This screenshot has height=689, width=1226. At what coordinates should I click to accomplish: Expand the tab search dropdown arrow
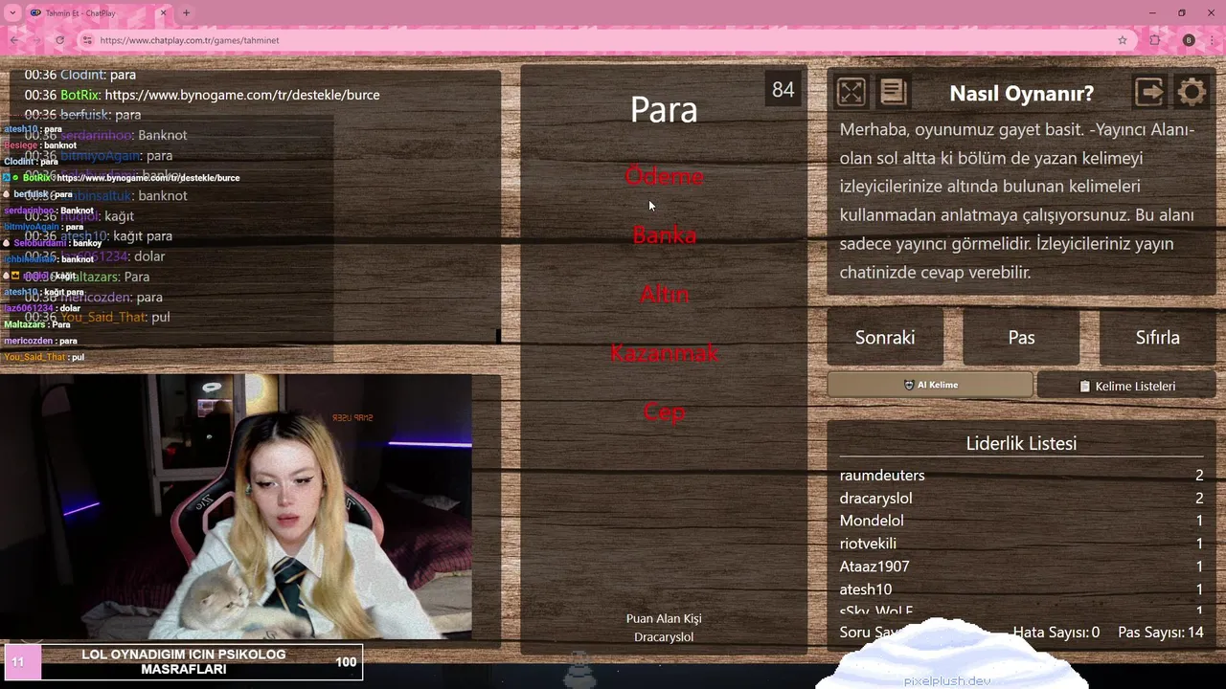[12, 13]
